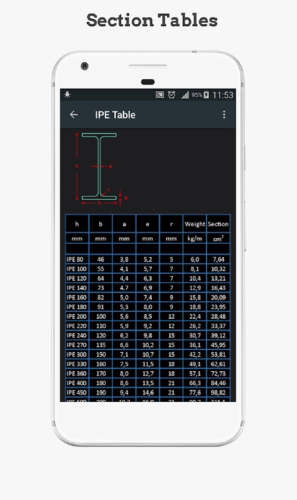The height and width of the screenshot is (500, 297).
Task: Select the 'IPE 240' row label
Action: tap(76, 336)
